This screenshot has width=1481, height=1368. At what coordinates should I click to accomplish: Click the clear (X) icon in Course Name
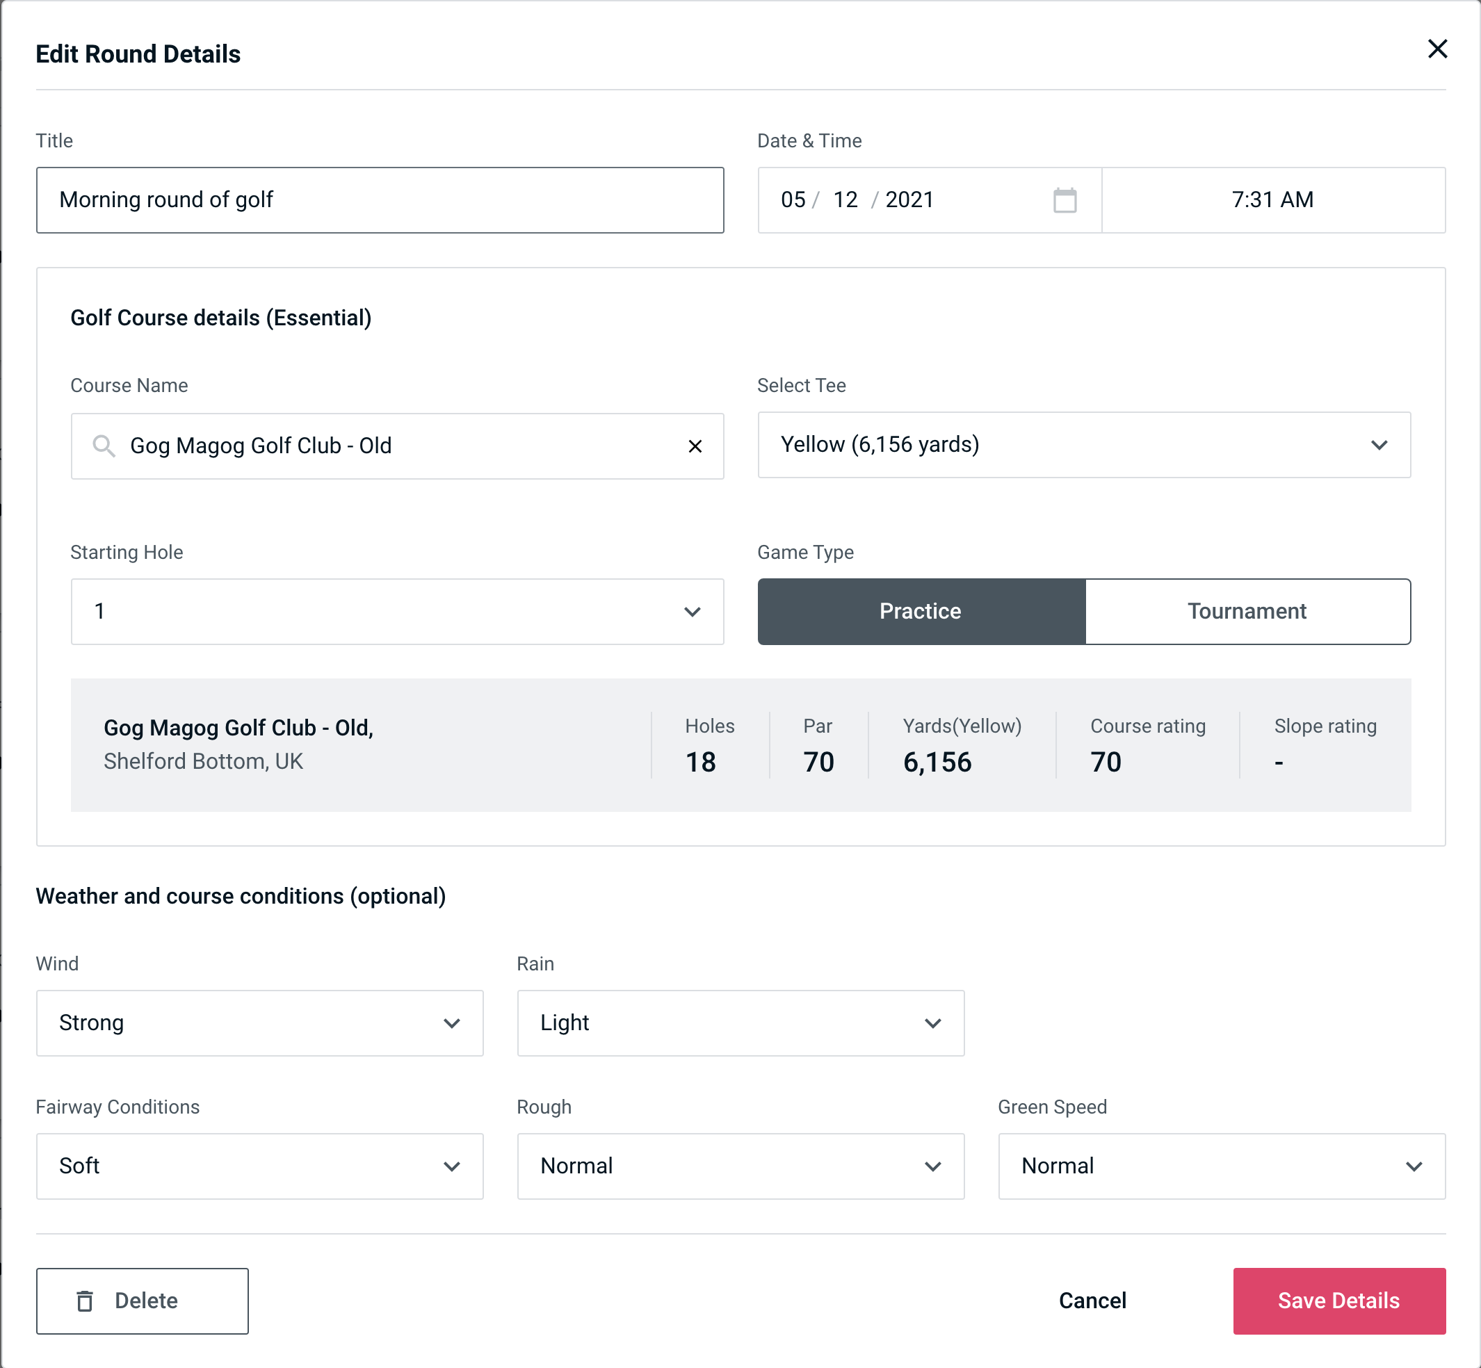click(695, 446)
